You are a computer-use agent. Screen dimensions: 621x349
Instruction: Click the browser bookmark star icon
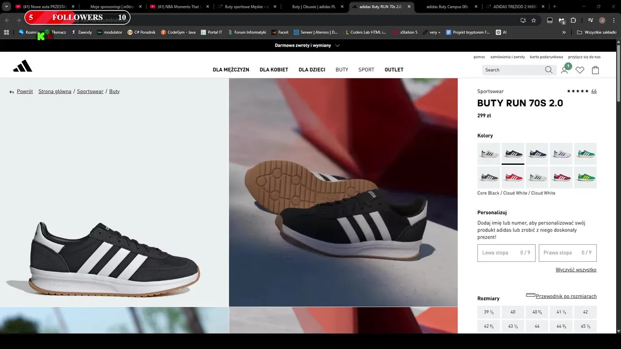tap(534, 20)
